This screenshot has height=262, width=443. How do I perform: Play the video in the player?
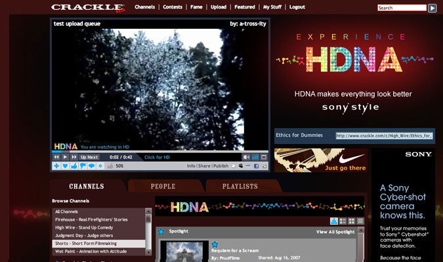(x=65, y=157)
